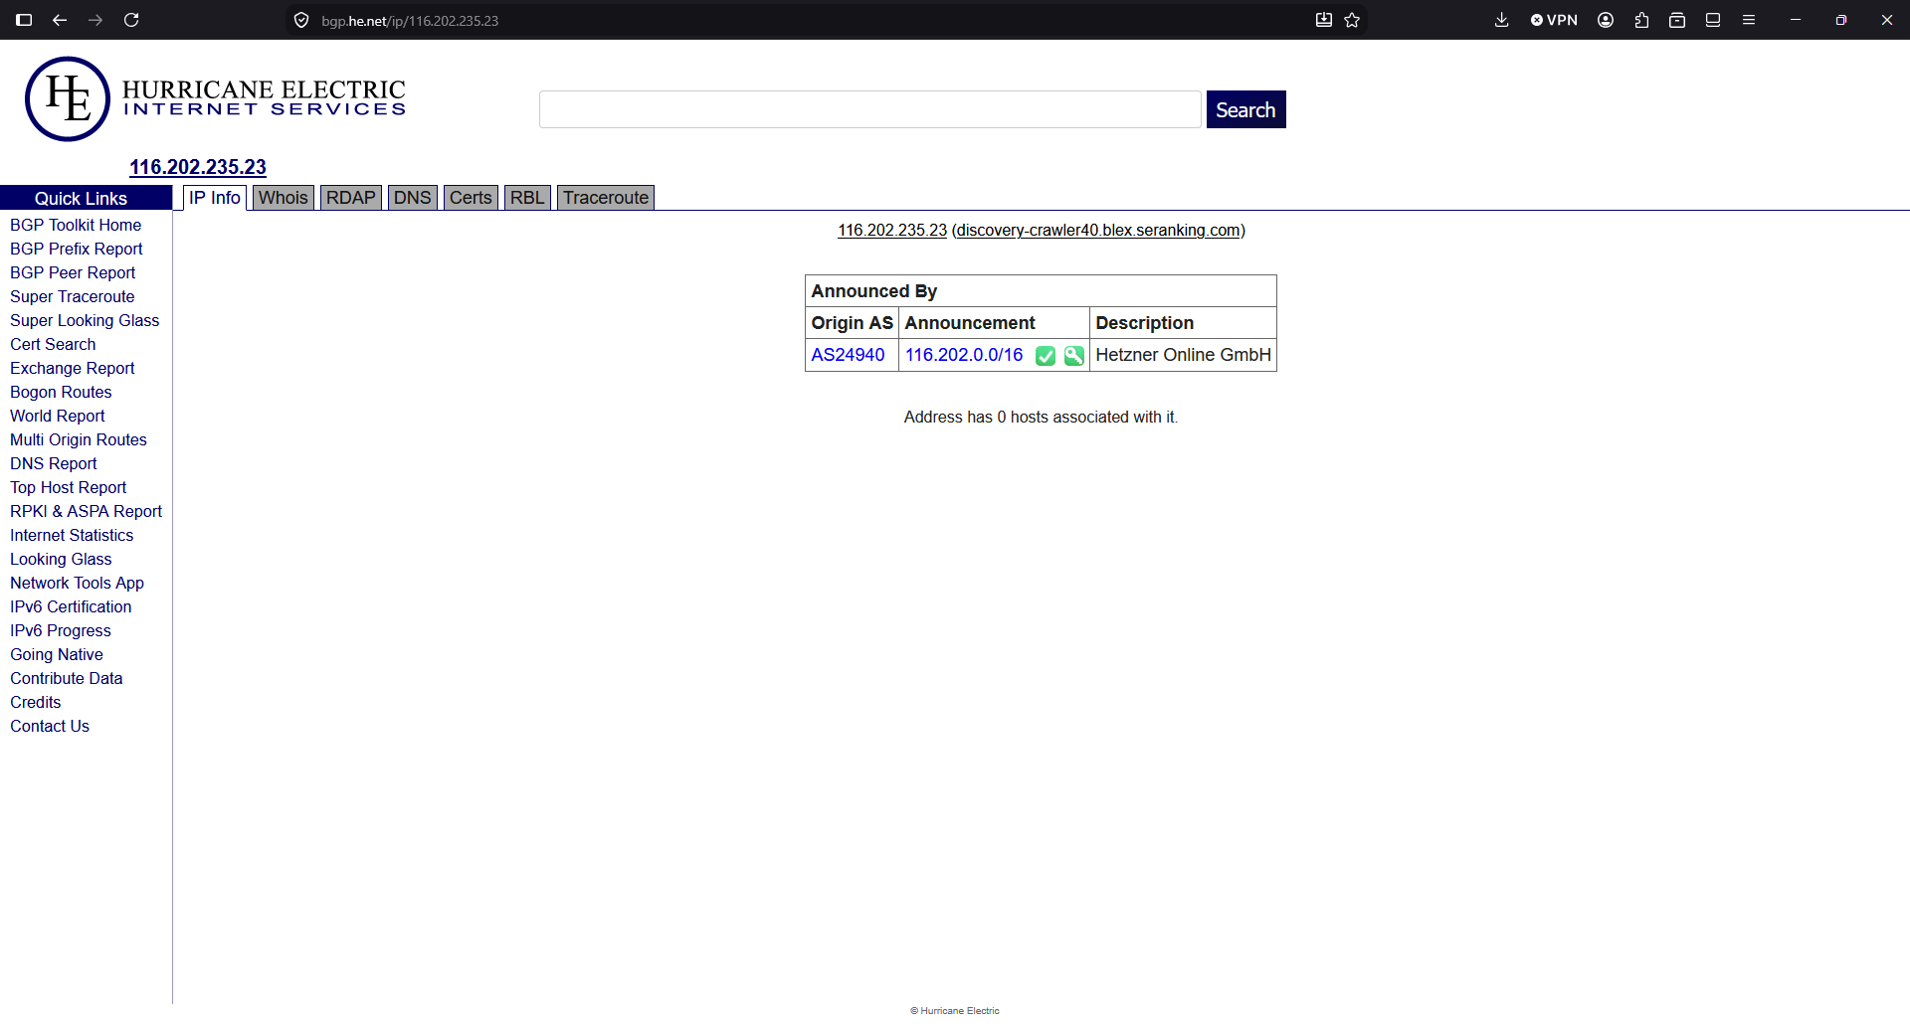Go forward with the forward arrow
Viewport: 1910px width, 1026px height.
95,20
